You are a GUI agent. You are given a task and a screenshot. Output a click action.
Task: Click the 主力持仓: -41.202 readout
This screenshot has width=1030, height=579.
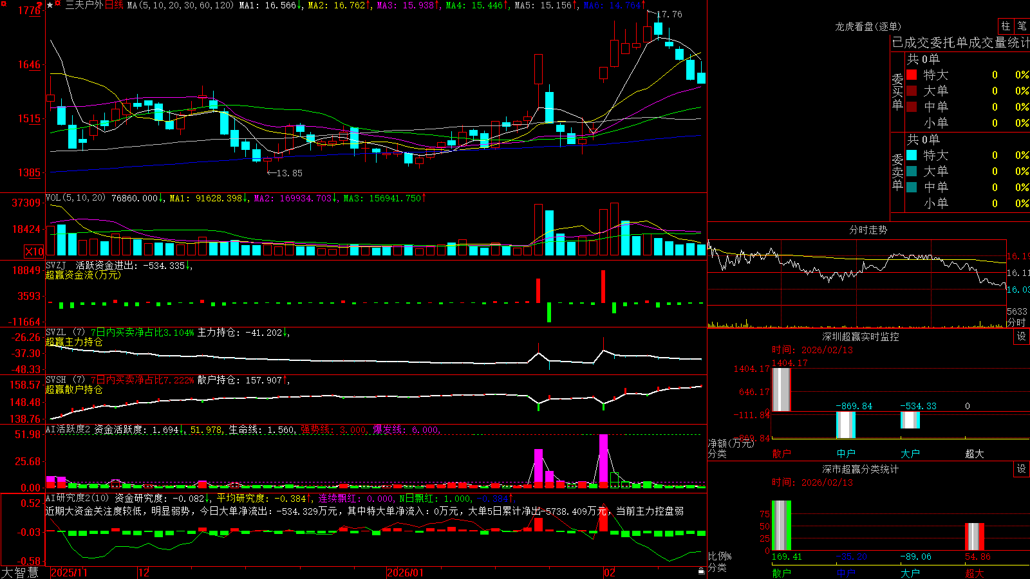[240, 333]
